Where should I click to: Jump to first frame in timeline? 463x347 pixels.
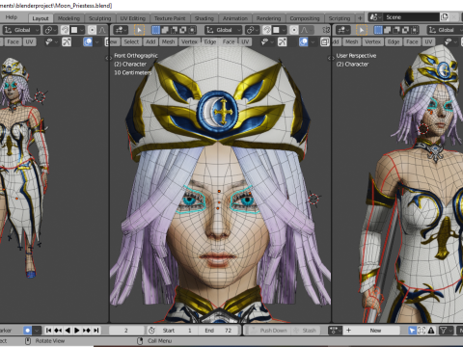coord(48,330)
